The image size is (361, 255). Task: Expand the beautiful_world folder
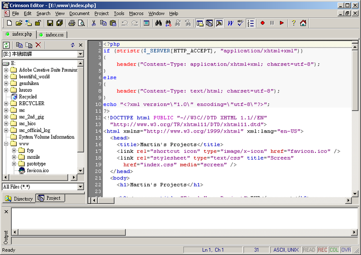pos(6,76)
